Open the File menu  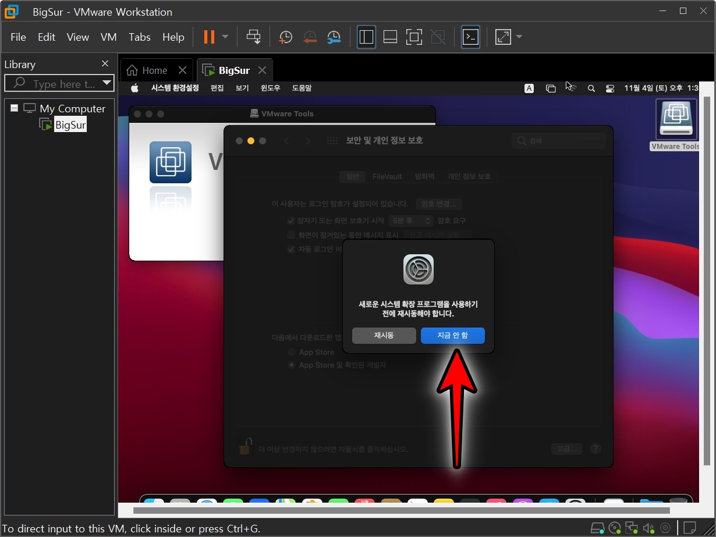[18, 37]
